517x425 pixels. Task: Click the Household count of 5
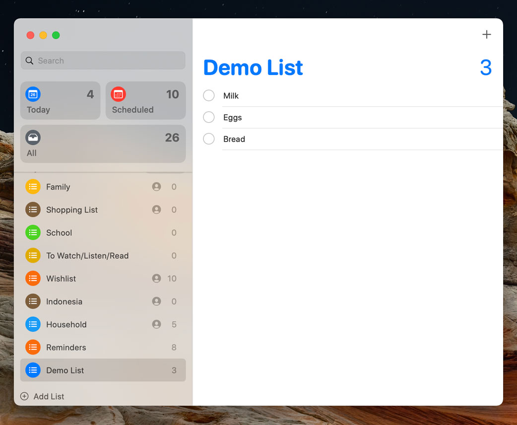pyautogui.click(x=174, y=324)
